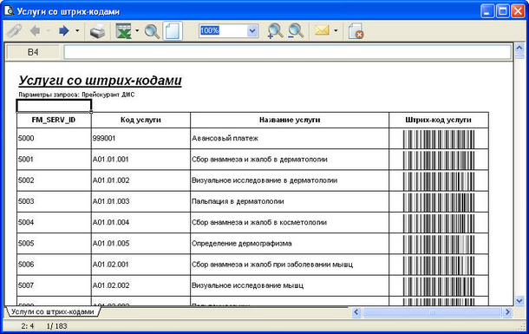Viewport: 529px width, 334px height.
Task: Select the cell with ID 5000
Action: click(x=54, y=138)
